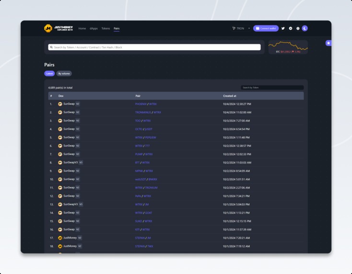This screenshot has height=274, width=352.
Task: Click SunSwap icon in row 5
Action: pos(60,137)
